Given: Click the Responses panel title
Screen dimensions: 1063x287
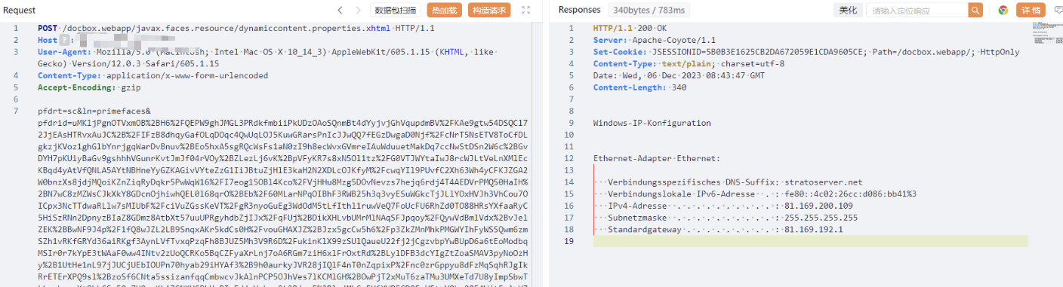Looking at the screenshot, I should click(x=580, y=11).
